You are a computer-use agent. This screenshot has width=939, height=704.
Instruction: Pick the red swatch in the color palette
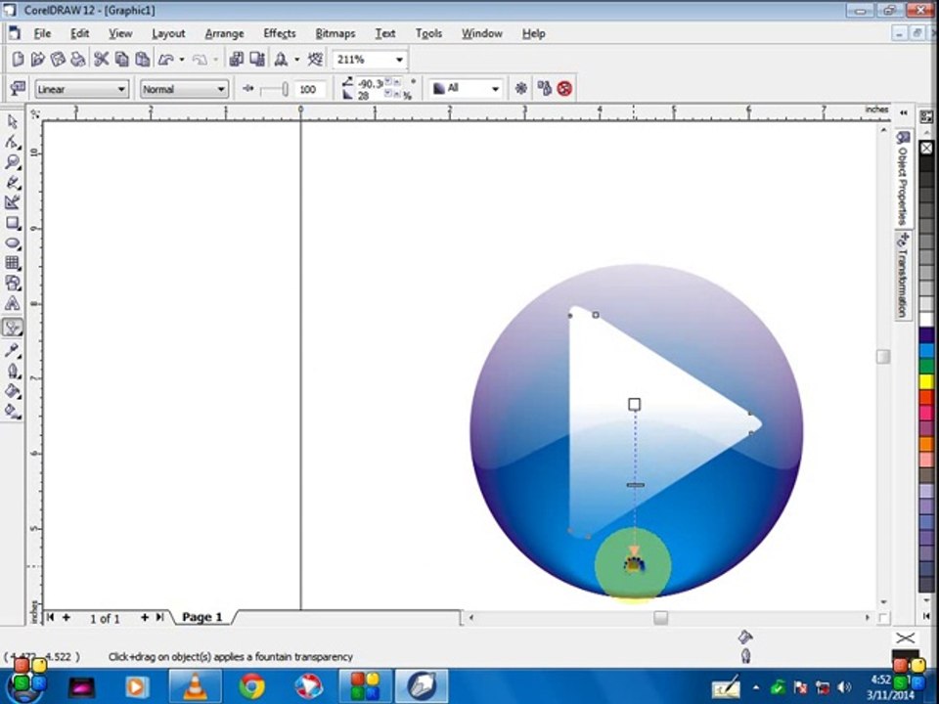click(926, 397)
